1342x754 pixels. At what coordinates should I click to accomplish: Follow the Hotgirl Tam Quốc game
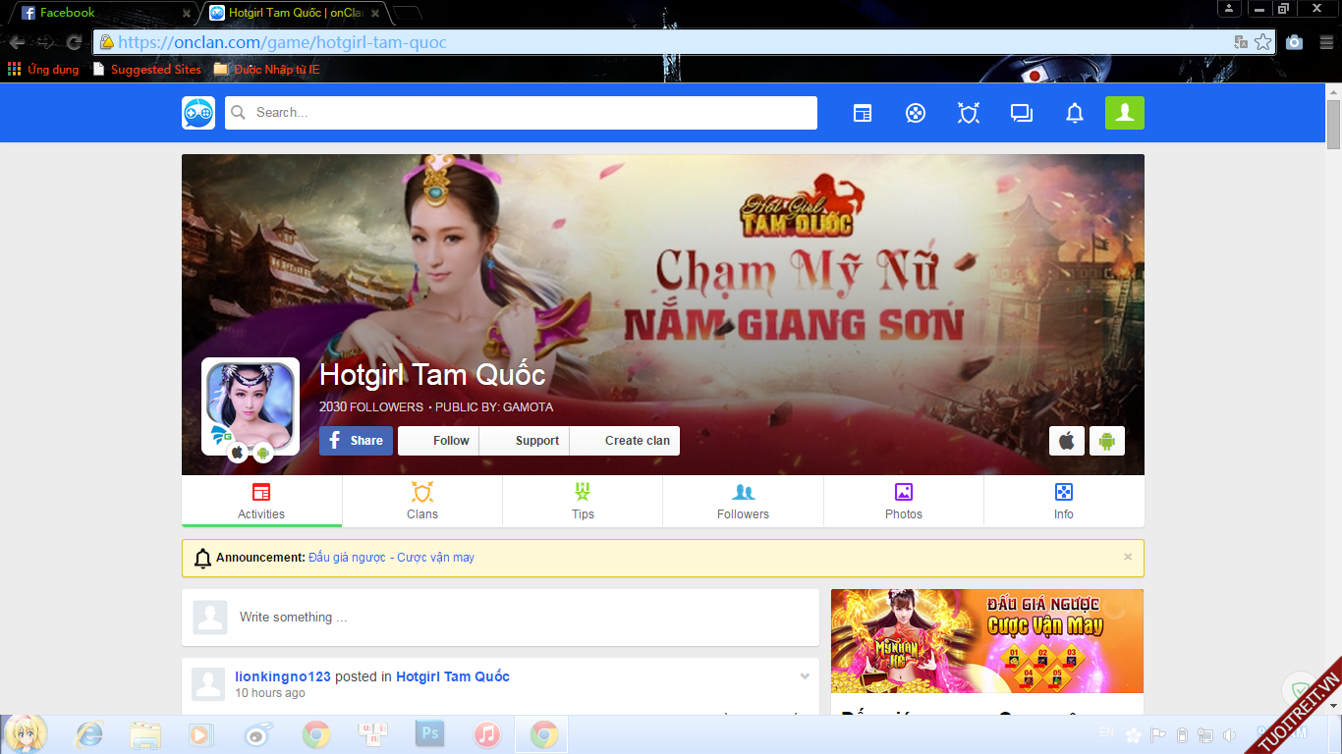click(439, 441)
